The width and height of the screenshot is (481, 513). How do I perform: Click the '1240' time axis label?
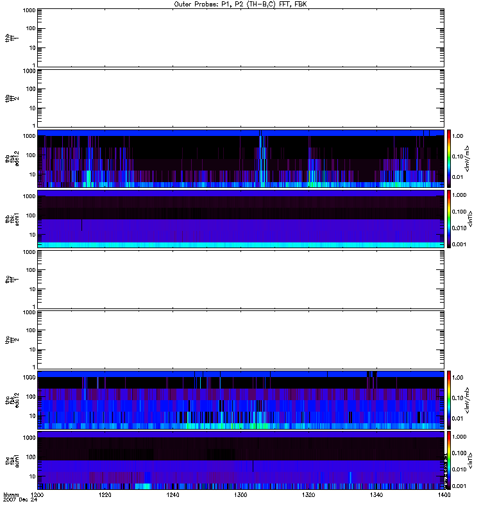(173, 495)
